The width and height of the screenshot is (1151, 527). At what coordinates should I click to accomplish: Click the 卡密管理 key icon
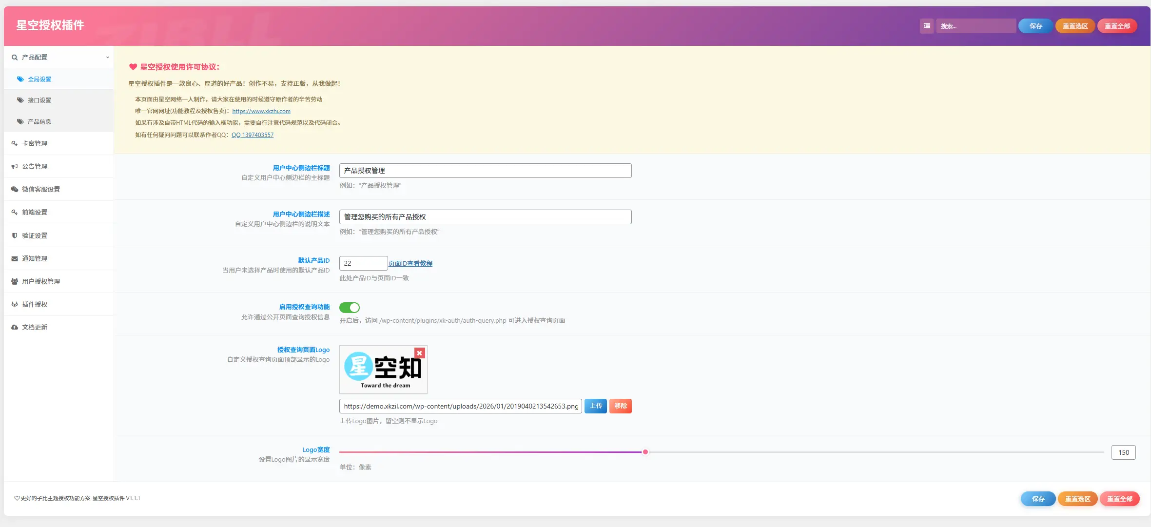click(15, 143)
